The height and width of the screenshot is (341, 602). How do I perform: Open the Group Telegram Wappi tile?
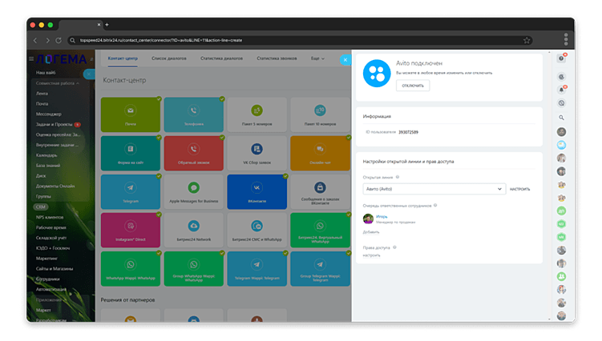click(x=320, y=269)
